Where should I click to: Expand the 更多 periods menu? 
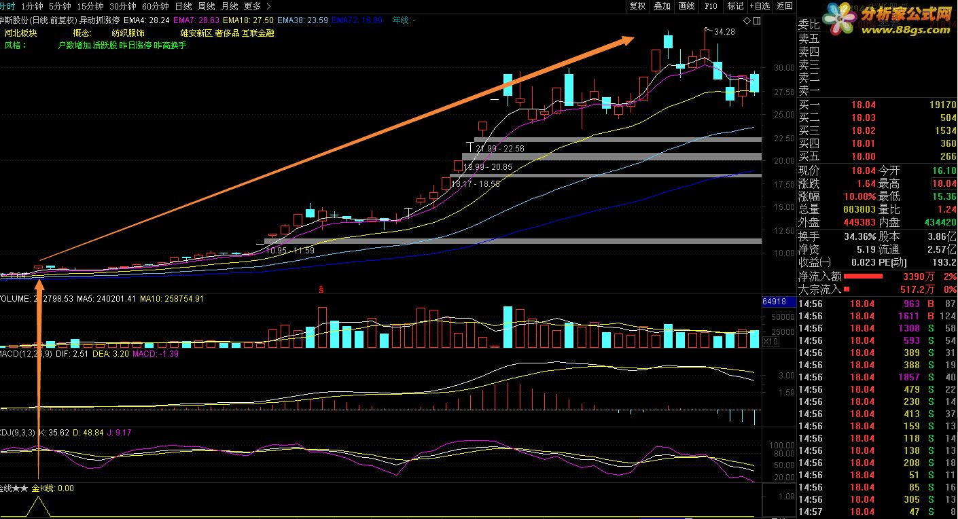(x=257, y=6)
